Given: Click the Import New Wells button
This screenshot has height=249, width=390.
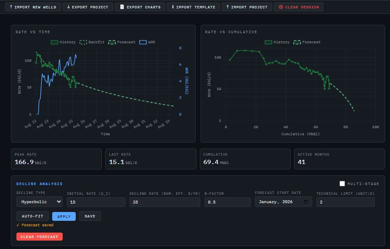Looking at the screenshot, I should tap(33, 7).
